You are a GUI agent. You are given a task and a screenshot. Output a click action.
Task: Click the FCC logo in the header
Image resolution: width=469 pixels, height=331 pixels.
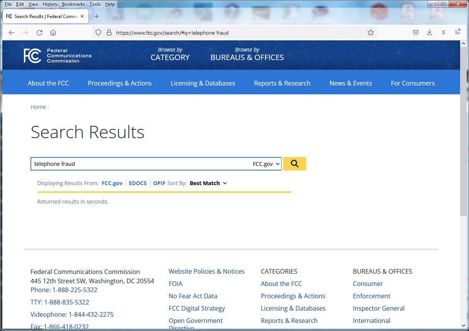point(57,56)
